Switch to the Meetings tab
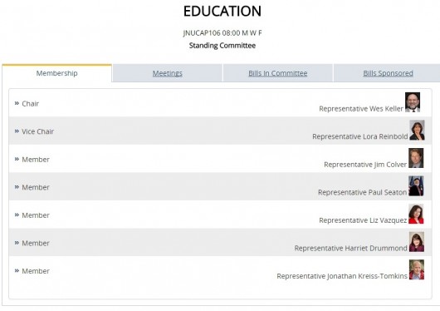This screenshot has height=311, width=440. pos(168,73)
